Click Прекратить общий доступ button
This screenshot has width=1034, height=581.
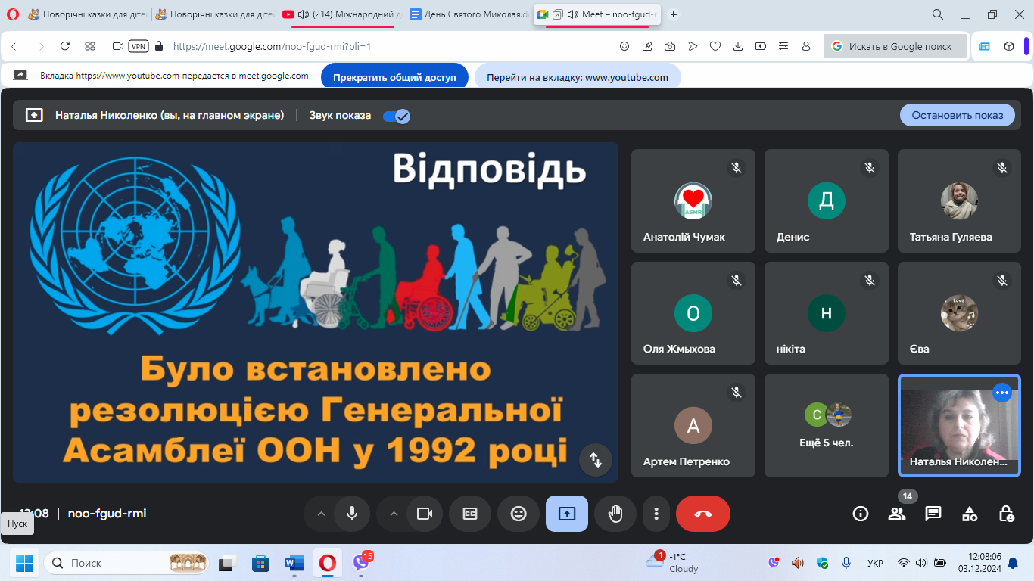[394, 77]
